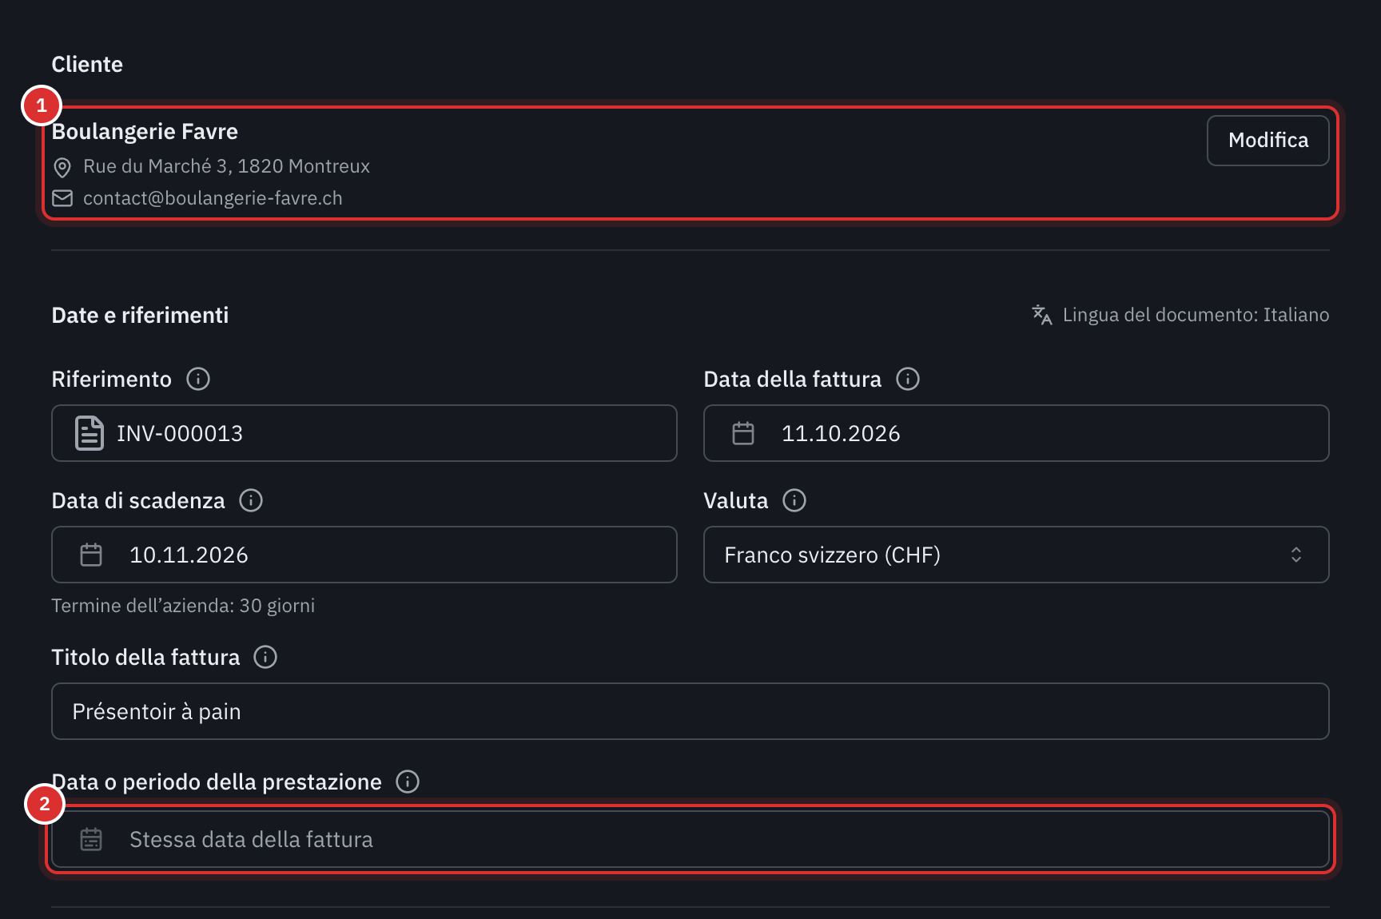
Task: Click the document icon in the Riferimento field
Action: tap(90, 433)
